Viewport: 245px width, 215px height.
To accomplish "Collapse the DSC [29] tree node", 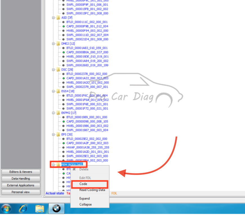I will coord(53,70).
